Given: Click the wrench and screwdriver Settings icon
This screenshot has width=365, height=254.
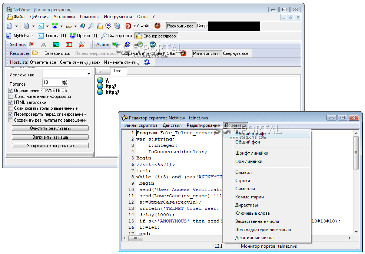Looking at the screenshot, I should (x=82, y=44).
